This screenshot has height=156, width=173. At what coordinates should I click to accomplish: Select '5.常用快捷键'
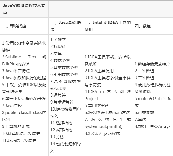96,106
